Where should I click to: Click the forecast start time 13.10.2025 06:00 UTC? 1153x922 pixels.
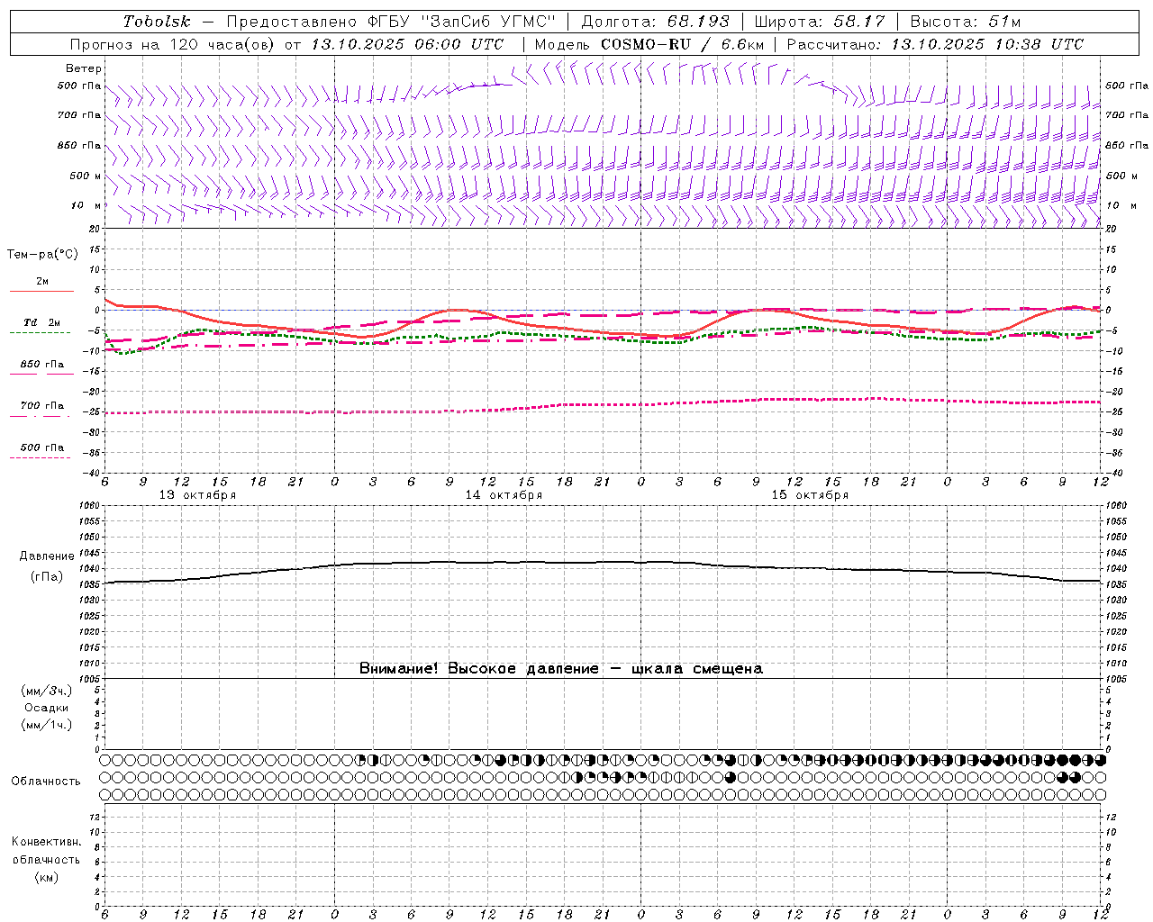(x=408, y=44)
